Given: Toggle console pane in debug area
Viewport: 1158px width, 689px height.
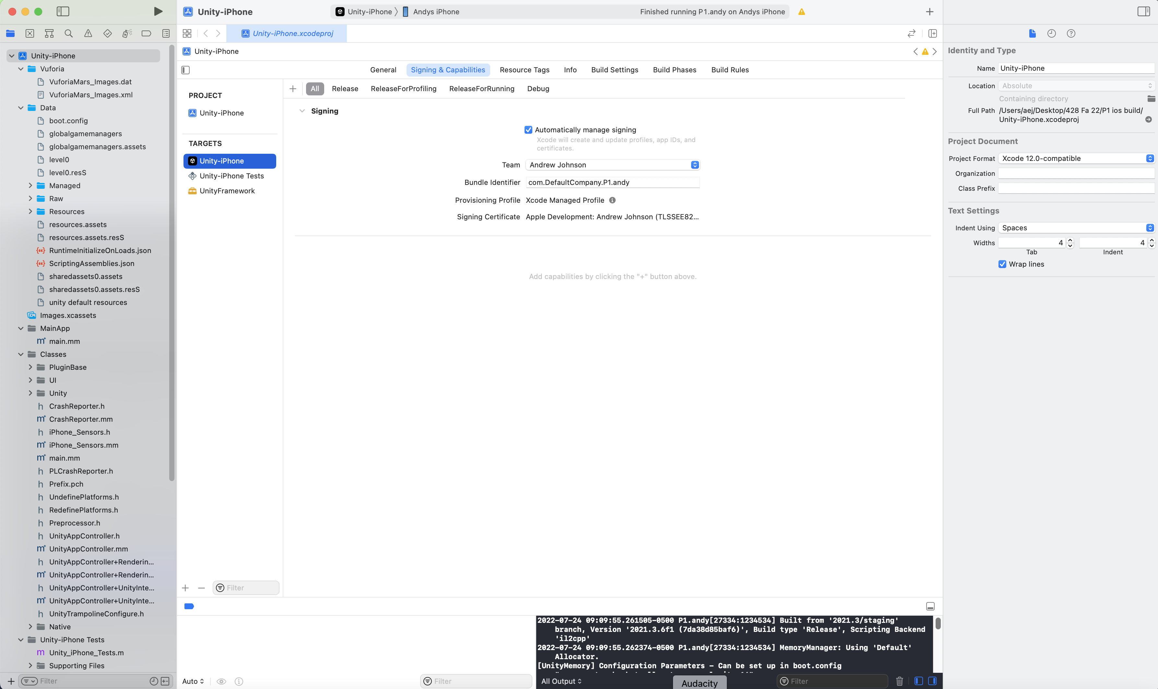Looking at the screenshot, I should coord(932,681).
